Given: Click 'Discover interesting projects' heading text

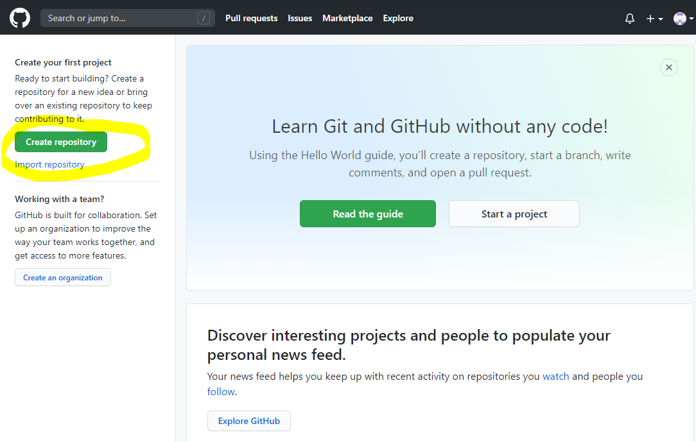Looking at the screenshot, I should pyautogui.click(x=408, y=345).
